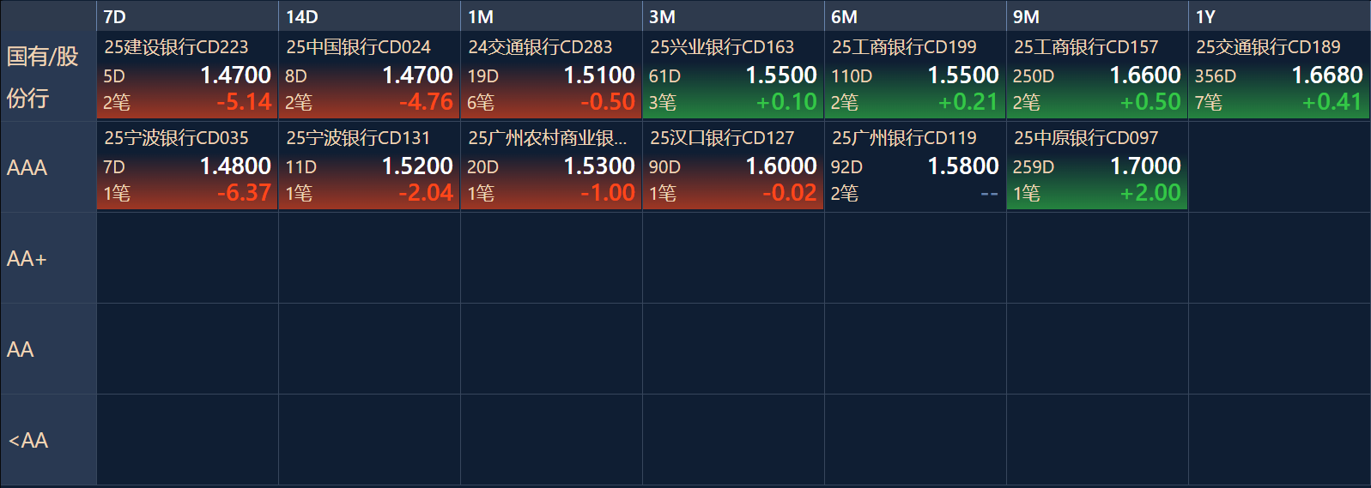Click the 1.5200 yield value

pos(416,166)
